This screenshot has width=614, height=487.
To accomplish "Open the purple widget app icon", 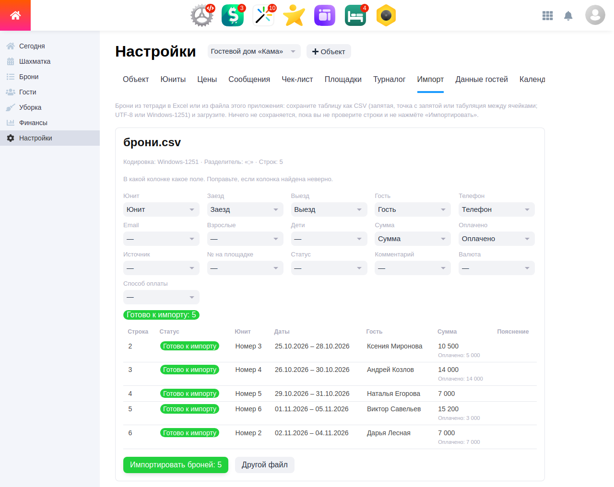I will [325, 15].
